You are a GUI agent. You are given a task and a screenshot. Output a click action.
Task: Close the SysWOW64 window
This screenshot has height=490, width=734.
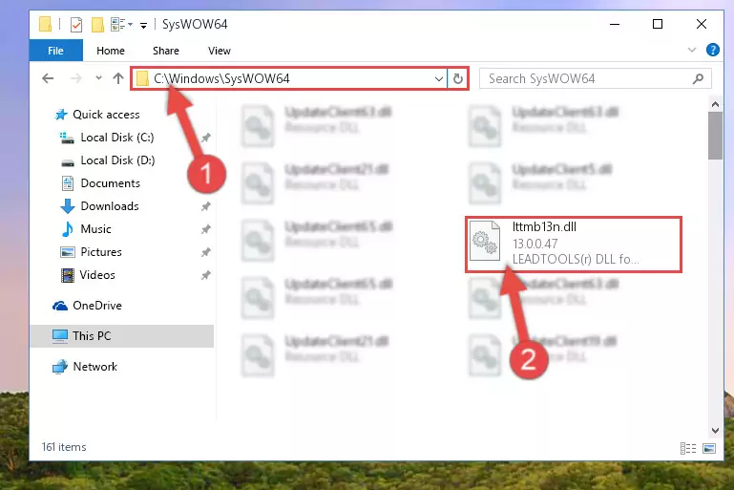(702, 24)
